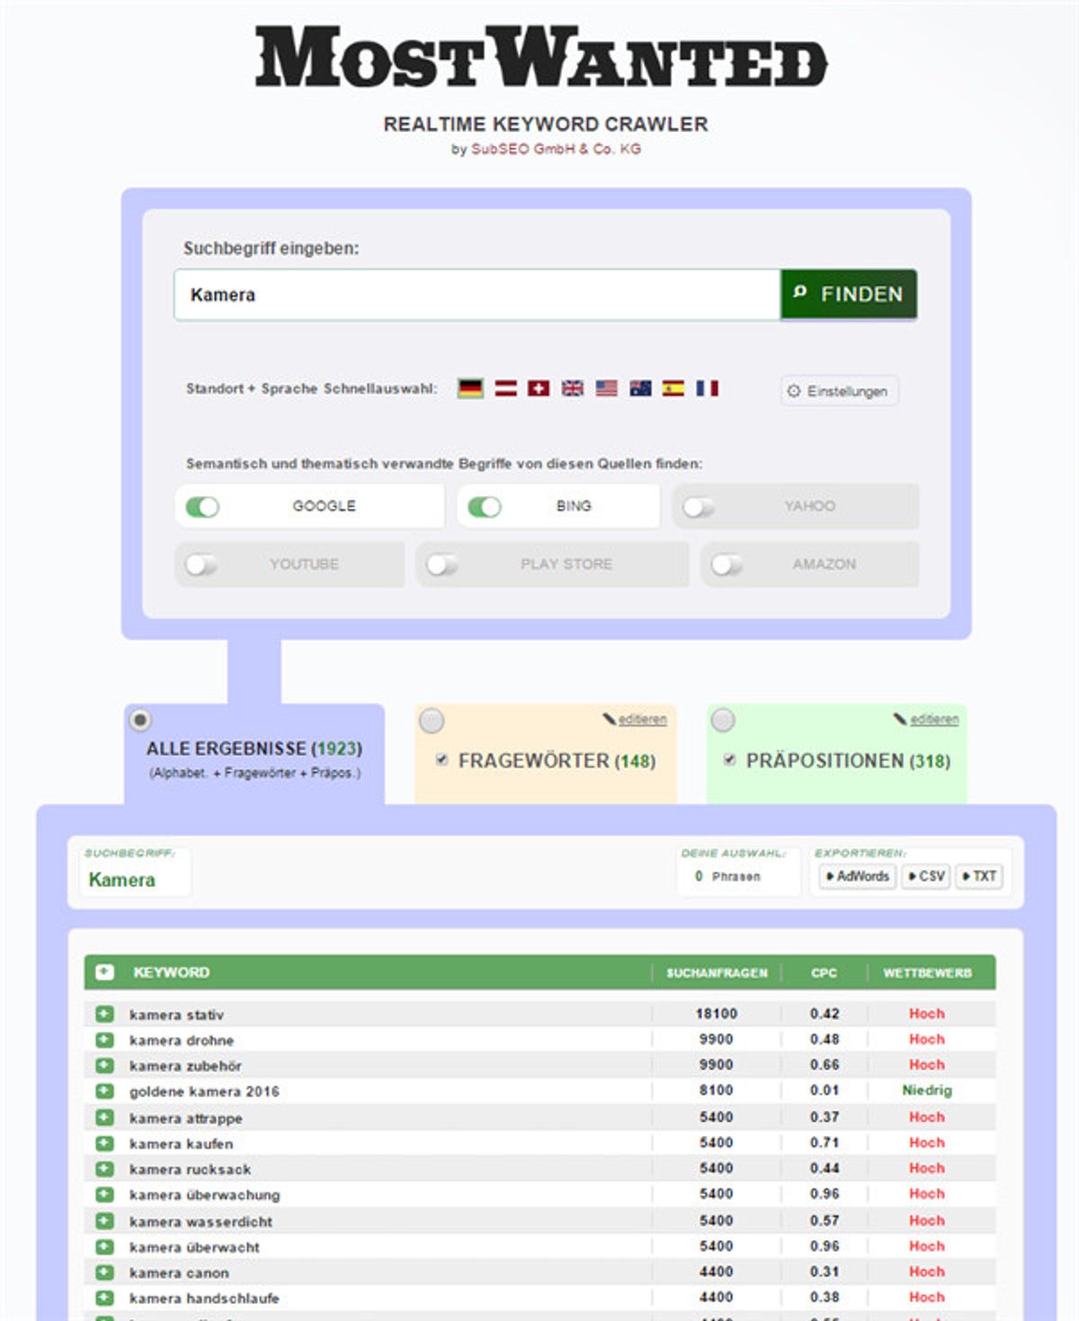Select the Spanish flag language shortcut
This screenshot has height=1321, width=1079.
(x=673, y=388)
